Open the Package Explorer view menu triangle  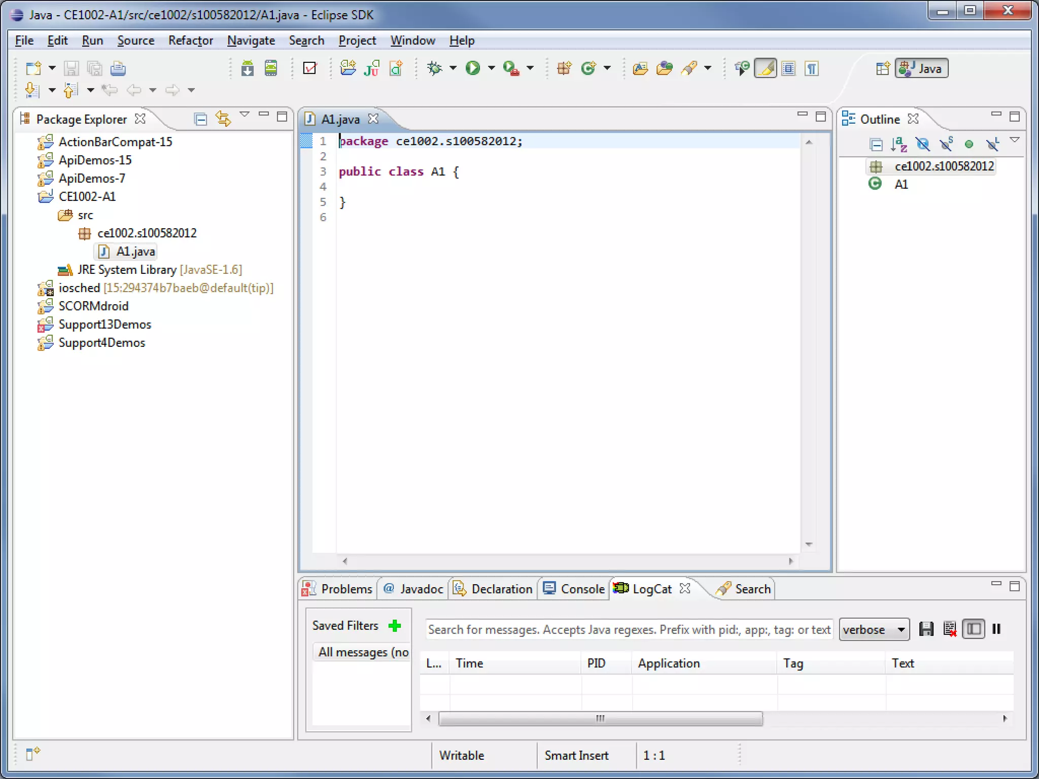point(245,115)
